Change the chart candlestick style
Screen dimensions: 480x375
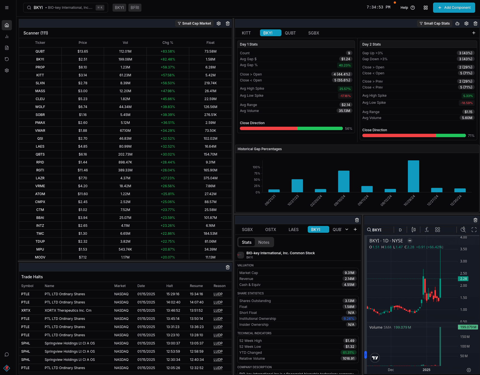pos(414,230)
